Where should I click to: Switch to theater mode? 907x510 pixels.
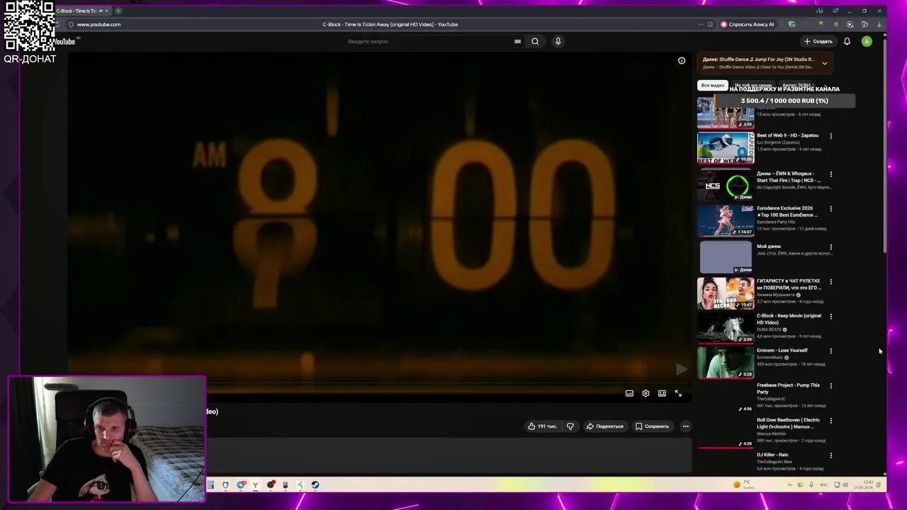662,393
